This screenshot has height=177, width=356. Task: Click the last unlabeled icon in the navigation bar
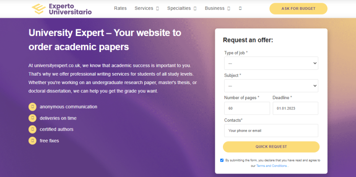pyautogui.click(x=240, y=8)
